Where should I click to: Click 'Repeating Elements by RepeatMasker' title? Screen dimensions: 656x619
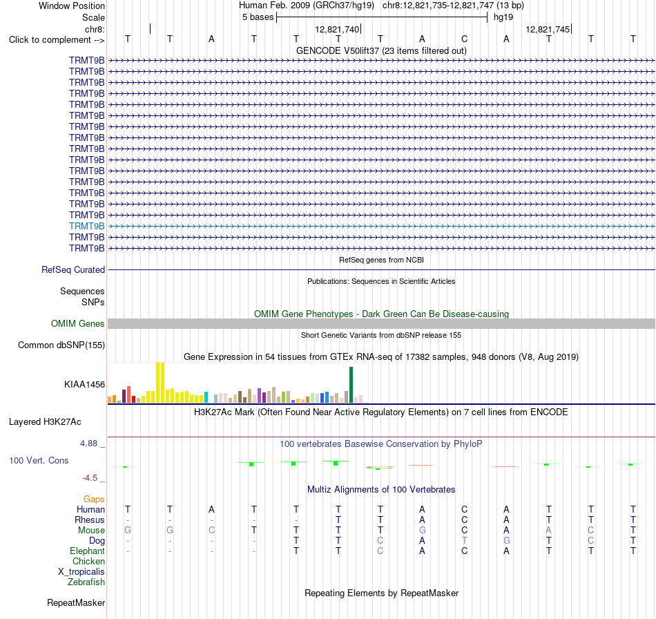tap(382, 593)
